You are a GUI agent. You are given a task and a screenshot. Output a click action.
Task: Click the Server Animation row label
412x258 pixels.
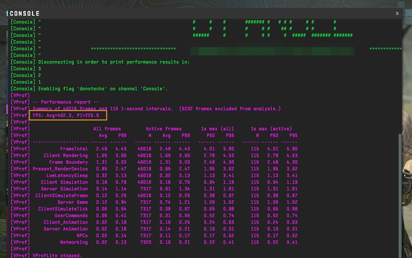tap(66, 229)
